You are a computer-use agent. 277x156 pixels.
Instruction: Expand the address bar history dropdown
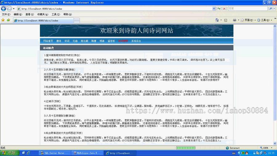point(214,9)
